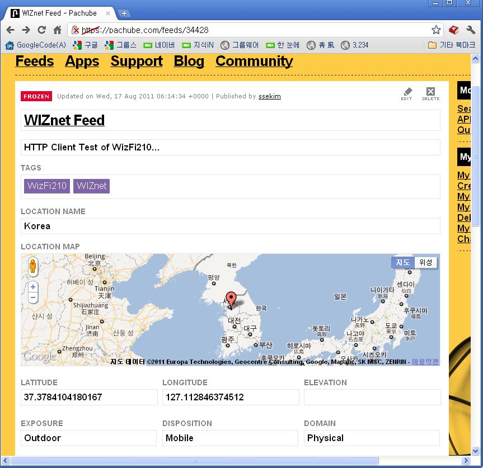Image resolution: width=483 pixels, height=468 pixels.
Task: Click the FROZEN status badge
Action: coord(36,96)
